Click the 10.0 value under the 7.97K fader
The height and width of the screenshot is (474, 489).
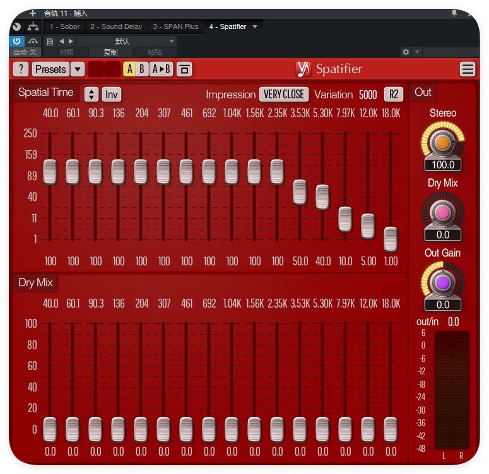coord(346,261)
